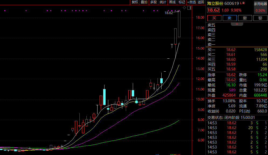Click the 18.00 price axis label
This screenshot has height=155, width=268.
point(200,17)
